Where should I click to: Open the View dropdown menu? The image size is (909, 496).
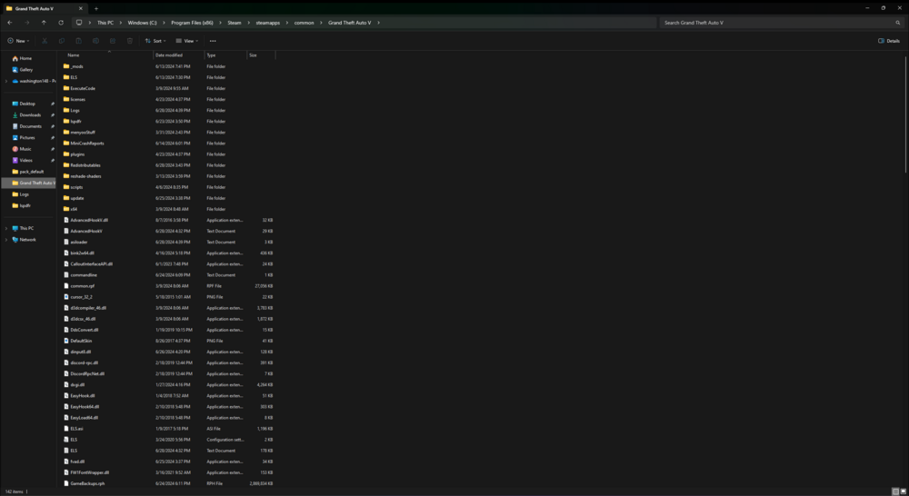(x=186, y=41)
